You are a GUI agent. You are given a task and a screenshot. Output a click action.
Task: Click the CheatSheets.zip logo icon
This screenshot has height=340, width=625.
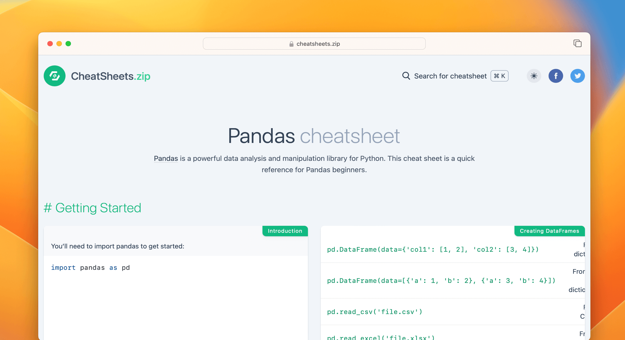tap(54, 76)
